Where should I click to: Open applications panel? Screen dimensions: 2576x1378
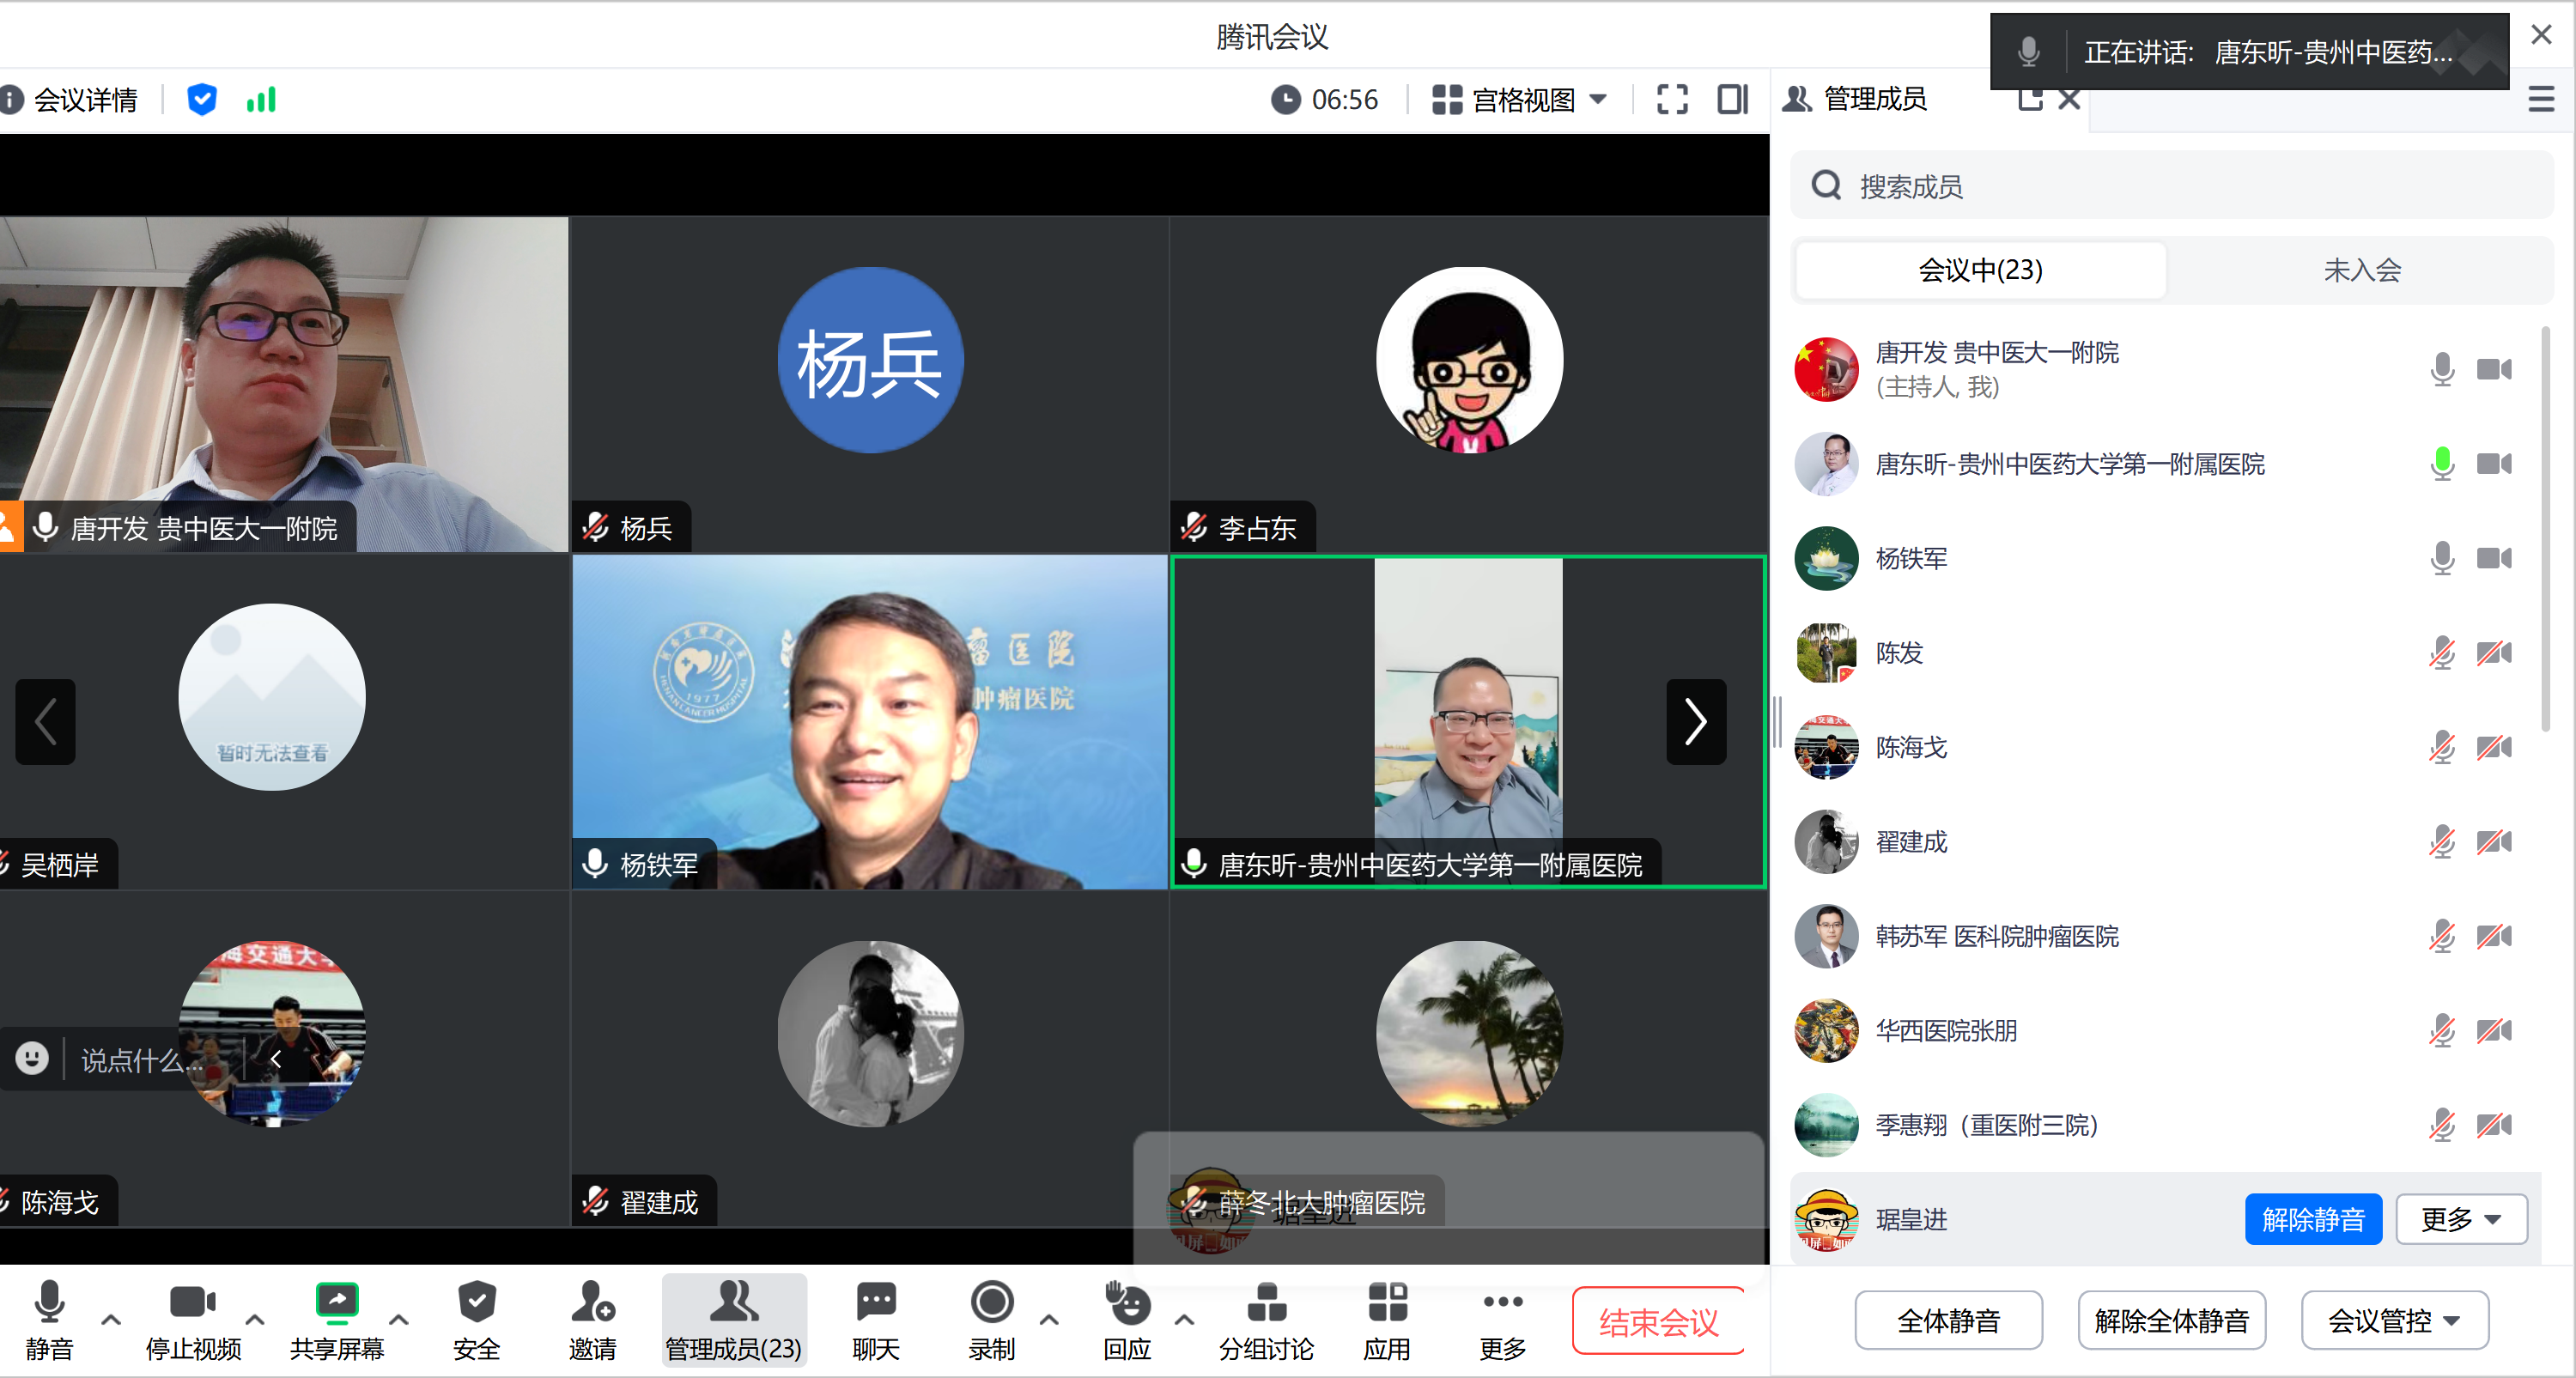point(1387,1320)
